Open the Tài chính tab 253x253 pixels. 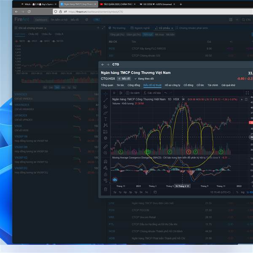pyautogui.click(x=213, y=85)
